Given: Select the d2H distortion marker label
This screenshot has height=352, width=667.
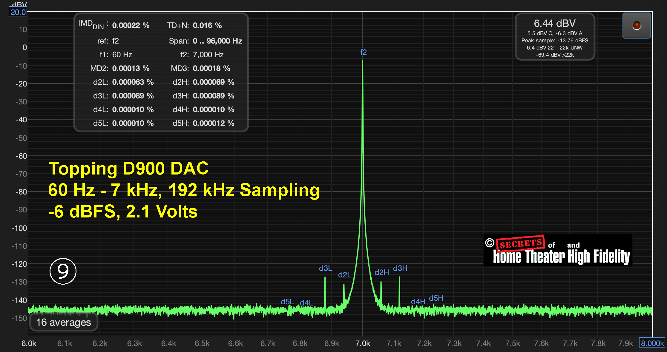Looking at the screenshot, I should [x=381, y=272].
